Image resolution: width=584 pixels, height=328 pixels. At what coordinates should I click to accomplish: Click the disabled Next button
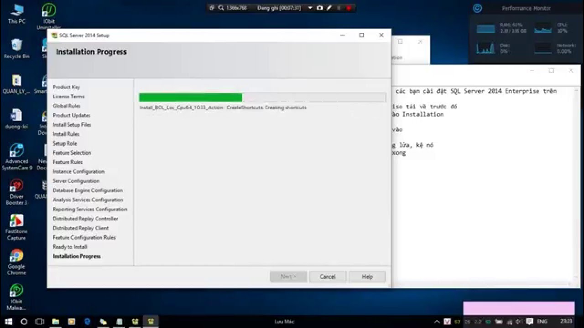288,277
